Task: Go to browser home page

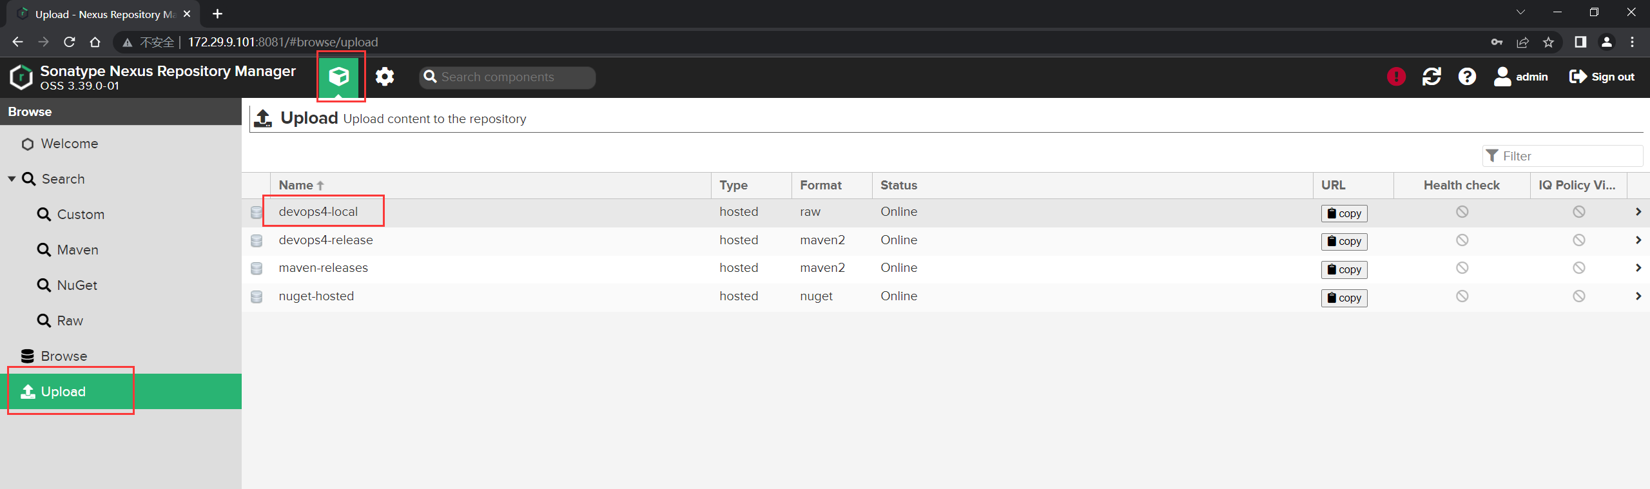Action: tap(95, 42)
